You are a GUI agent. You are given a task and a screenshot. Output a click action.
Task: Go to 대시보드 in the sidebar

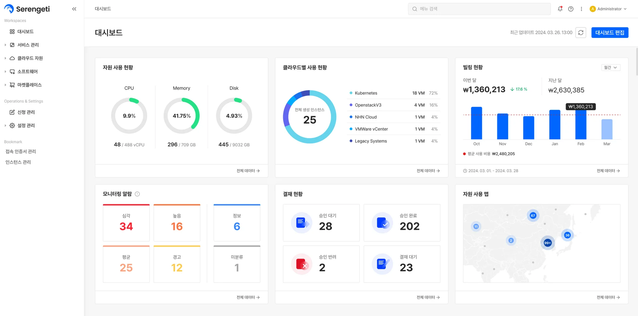click(x=25, y=32)
